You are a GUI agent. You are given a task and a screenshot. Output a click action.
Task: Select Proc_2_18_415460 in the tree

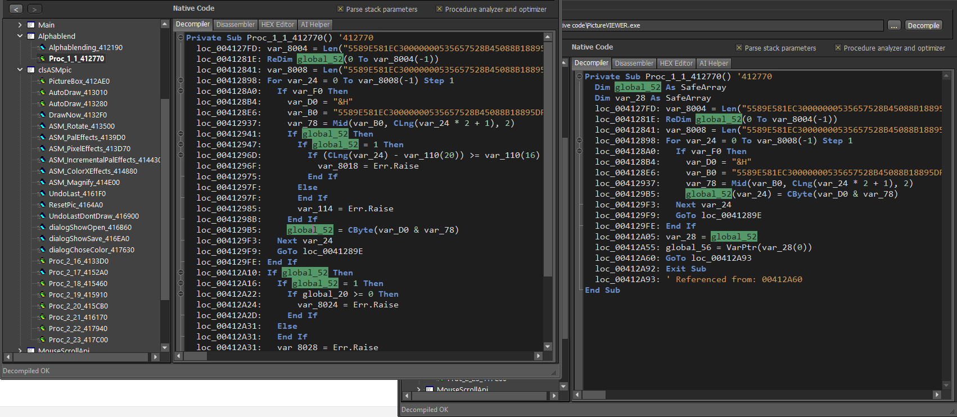pyautogui.click(x=78, y=283)
